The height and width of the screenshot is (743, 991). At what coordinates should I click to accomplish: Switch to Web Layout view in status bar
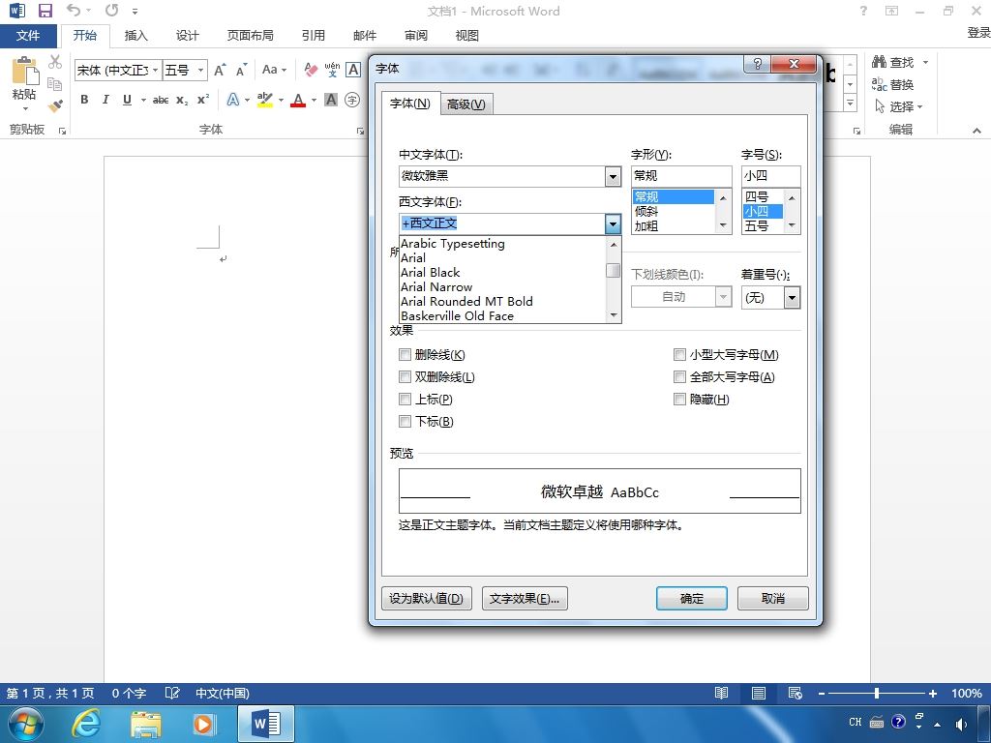pyautogui.click(x=796, y=693)
